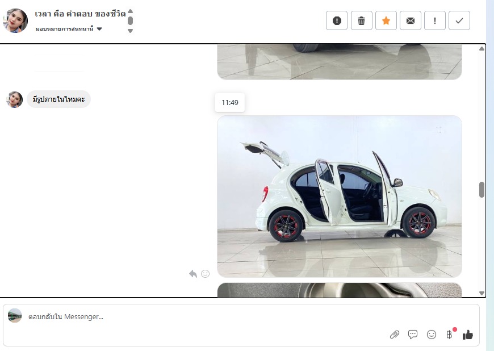Attach a file using paperclip icon
The height and width of the screenshot is (351, 494).
395,335
